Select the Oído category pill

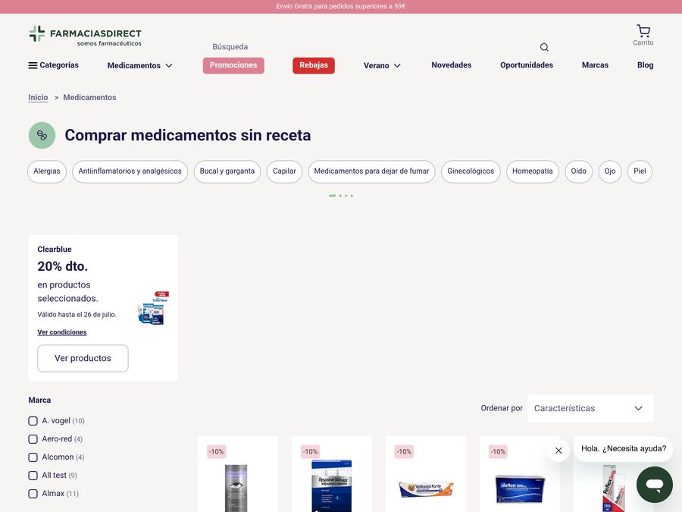[x=578, y=171]
